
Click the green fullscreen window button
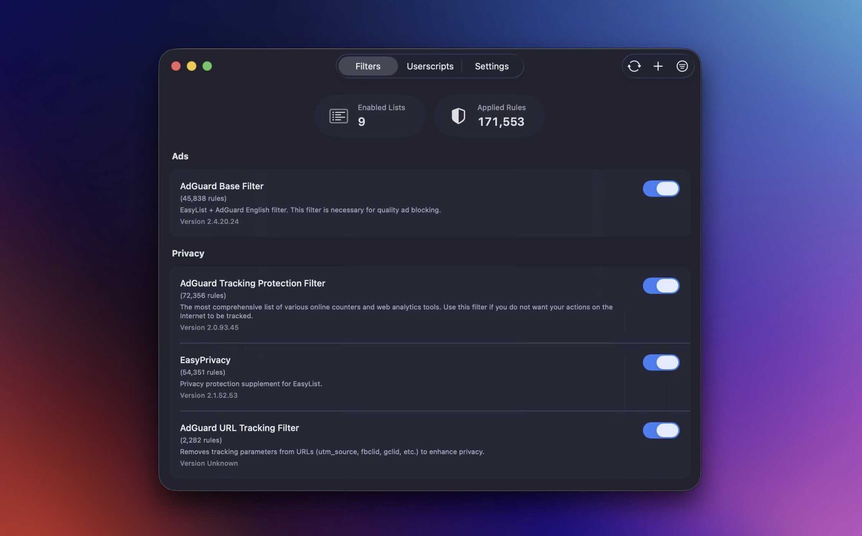[x=207, y=66]
